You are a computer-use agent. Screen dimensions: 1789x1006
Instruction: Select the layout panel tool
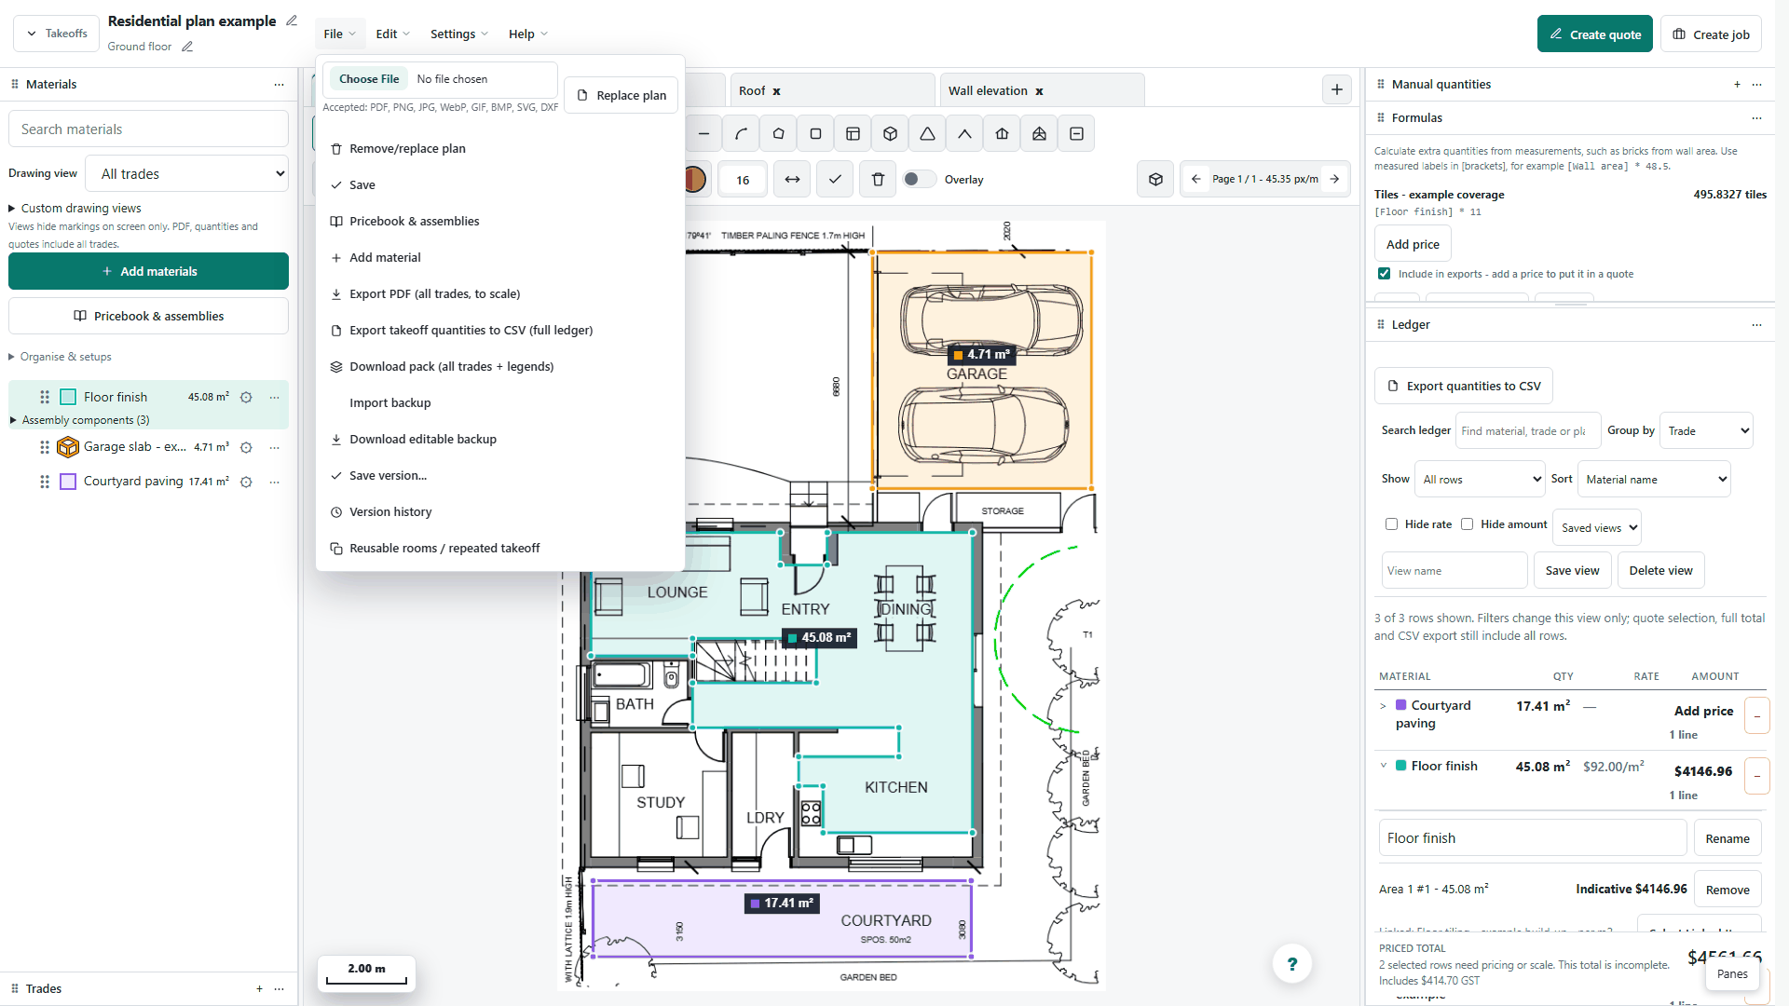tap(853, 134)
